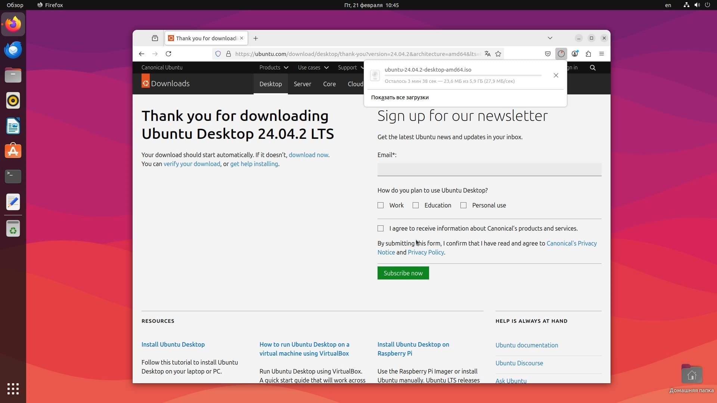The height and width of the screenshot is (403, 717).
Task: Open tracking protection shield icon
Action: tap(218, 54)
